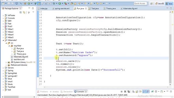Toggle Link with Editor in Package Explorer

click(x=24, y=12)
